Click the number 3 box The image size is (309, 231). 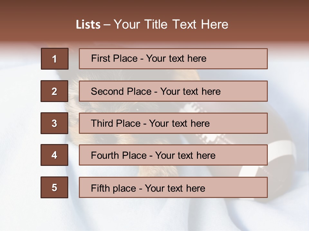pos(54,123)
